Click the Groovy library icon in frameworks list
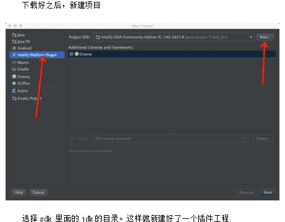The width and height of the screenshot is (285, 222). [x=77, y=54]
